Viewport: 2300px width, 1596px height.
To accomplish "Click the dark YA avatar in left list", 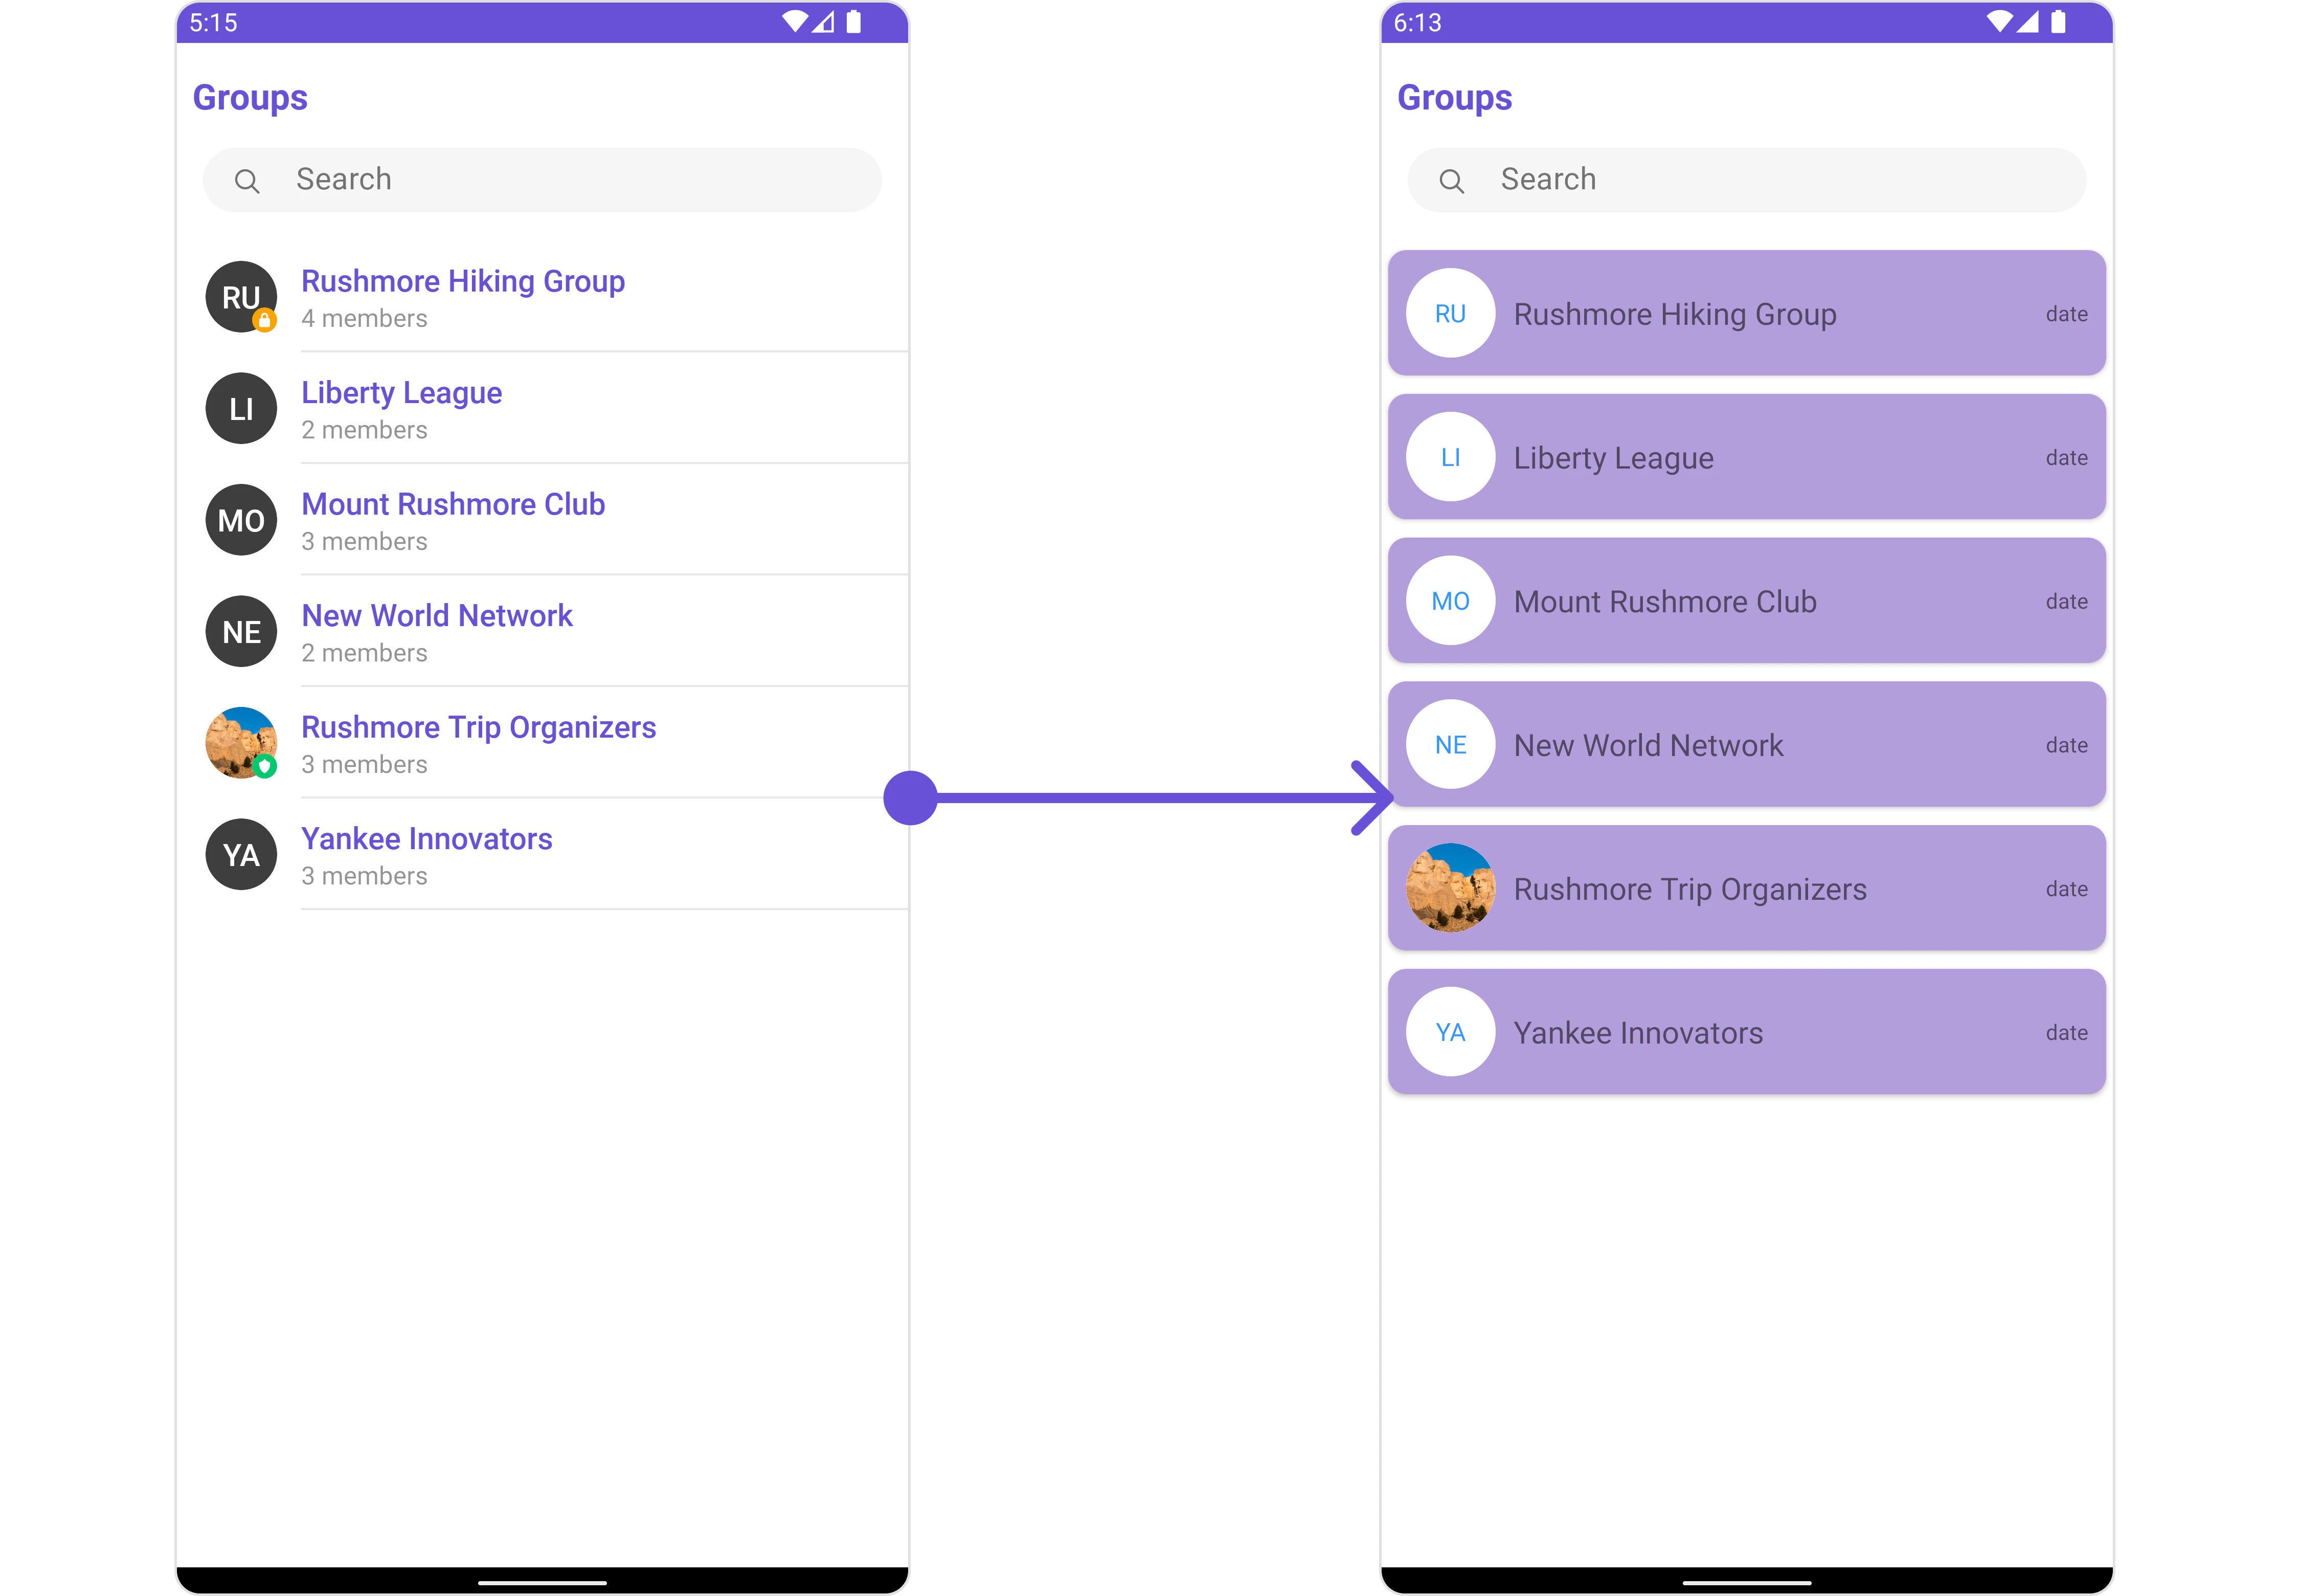I will tap(241, 855).
